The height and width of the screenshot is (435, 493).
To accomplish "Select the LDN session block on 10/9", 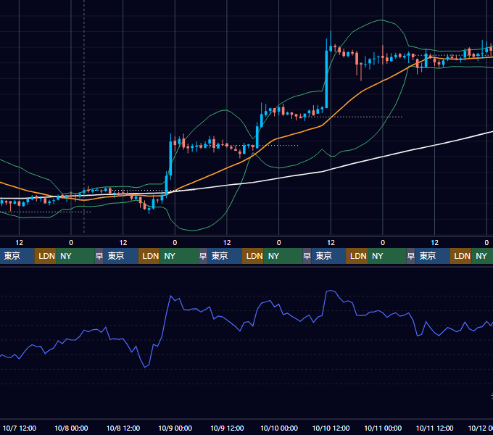I will [253, 256].
